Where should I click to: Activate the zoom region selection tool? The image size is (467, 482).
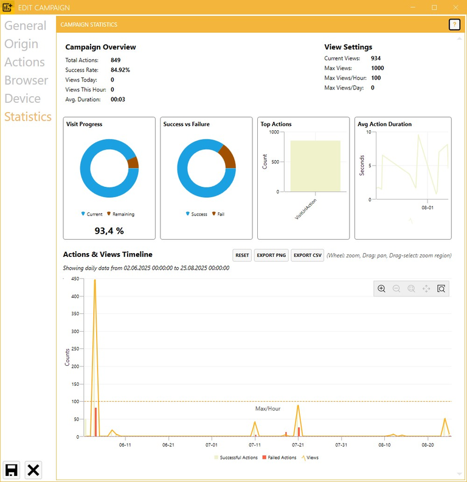(x=441, y=288)
